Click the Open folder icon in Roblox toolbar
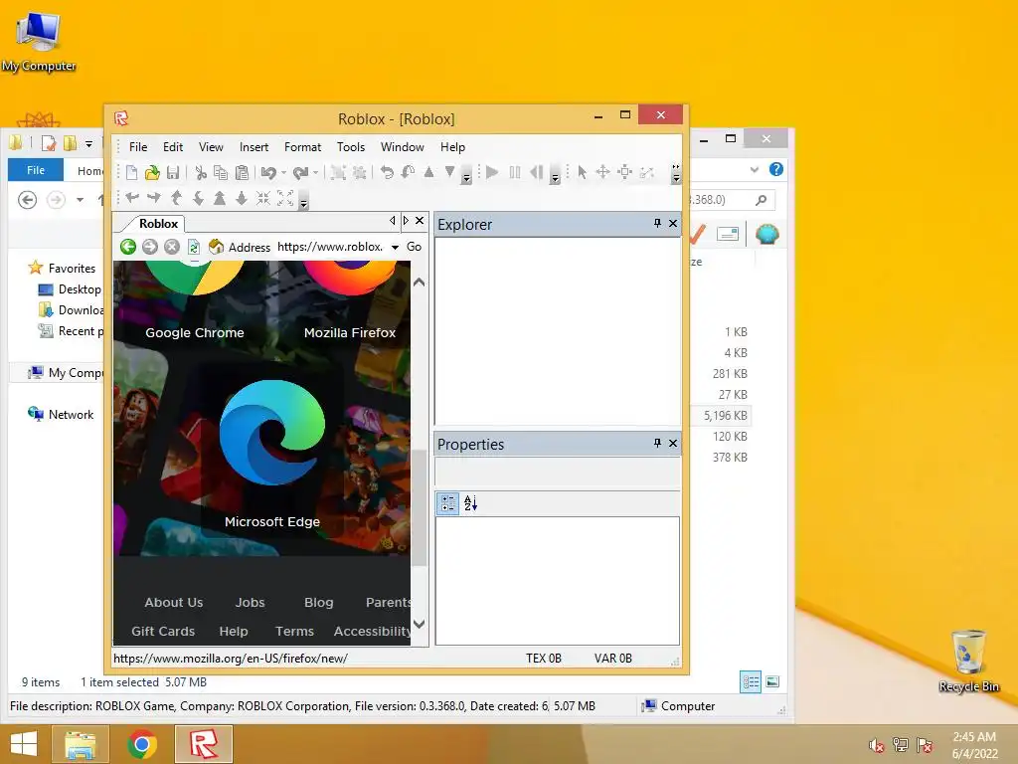Screen dimensions: 1018x764 (x=152, y=172)
